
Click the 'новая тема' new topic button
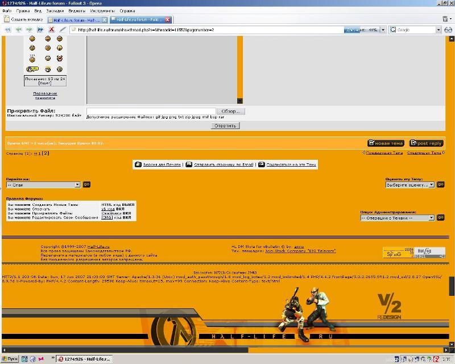(x=386, y=143)
